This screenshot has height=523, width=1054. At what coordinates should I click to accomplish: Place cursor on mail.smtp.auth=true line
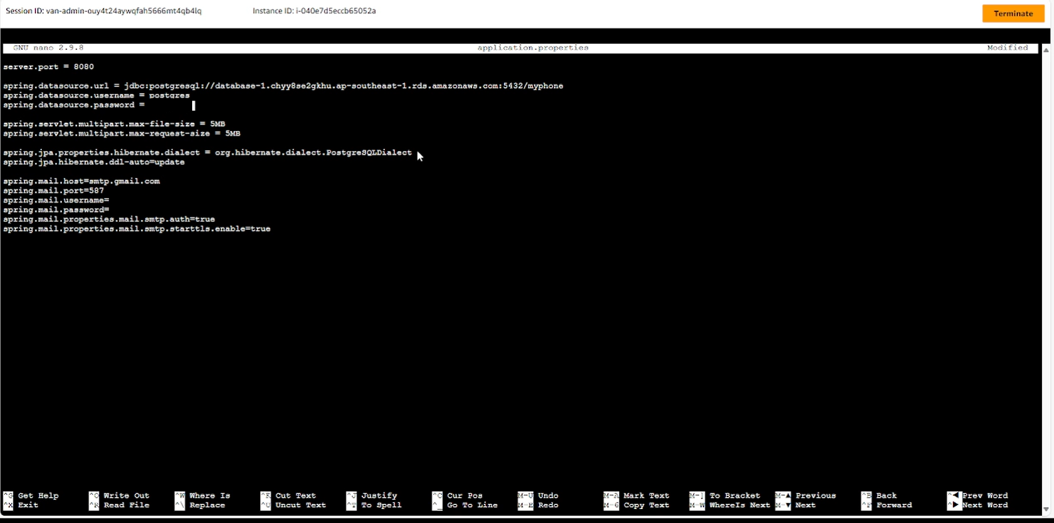pyautogui.click(x=109, y=219)
